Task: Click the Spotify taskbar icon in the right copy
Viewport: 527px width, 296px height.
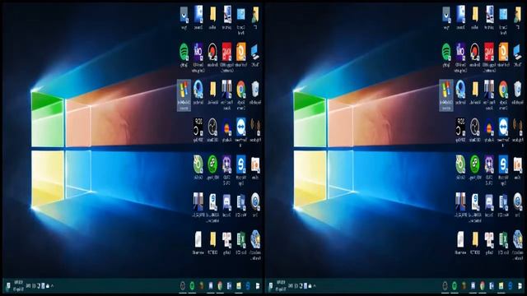Action: [455, 286]
